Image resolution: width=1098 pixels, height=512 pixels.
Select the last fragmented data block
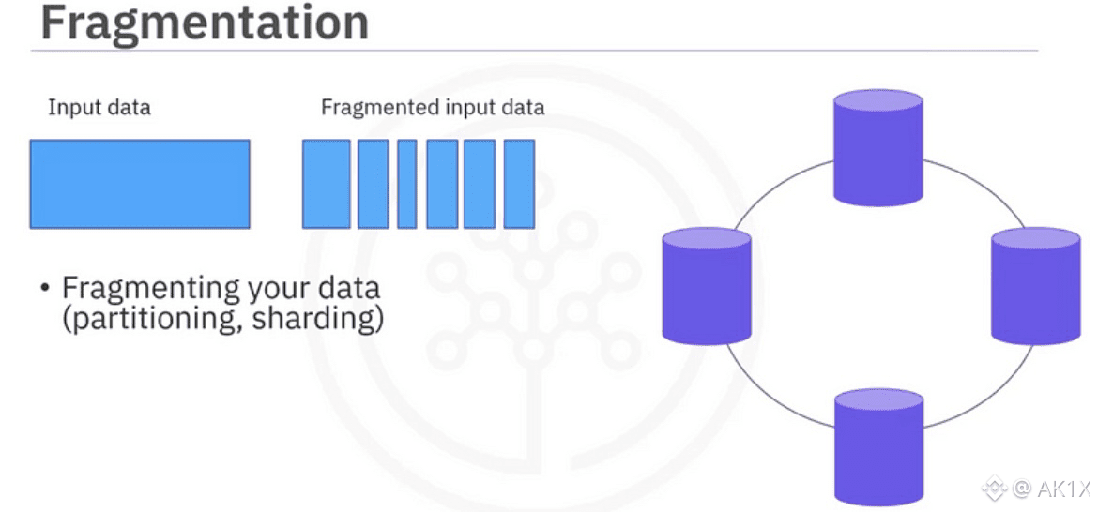[x=519, y=184]
